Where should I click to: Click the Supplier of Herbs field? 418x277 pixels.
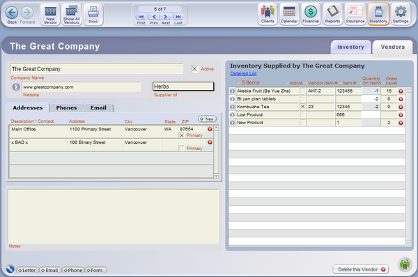183,87
